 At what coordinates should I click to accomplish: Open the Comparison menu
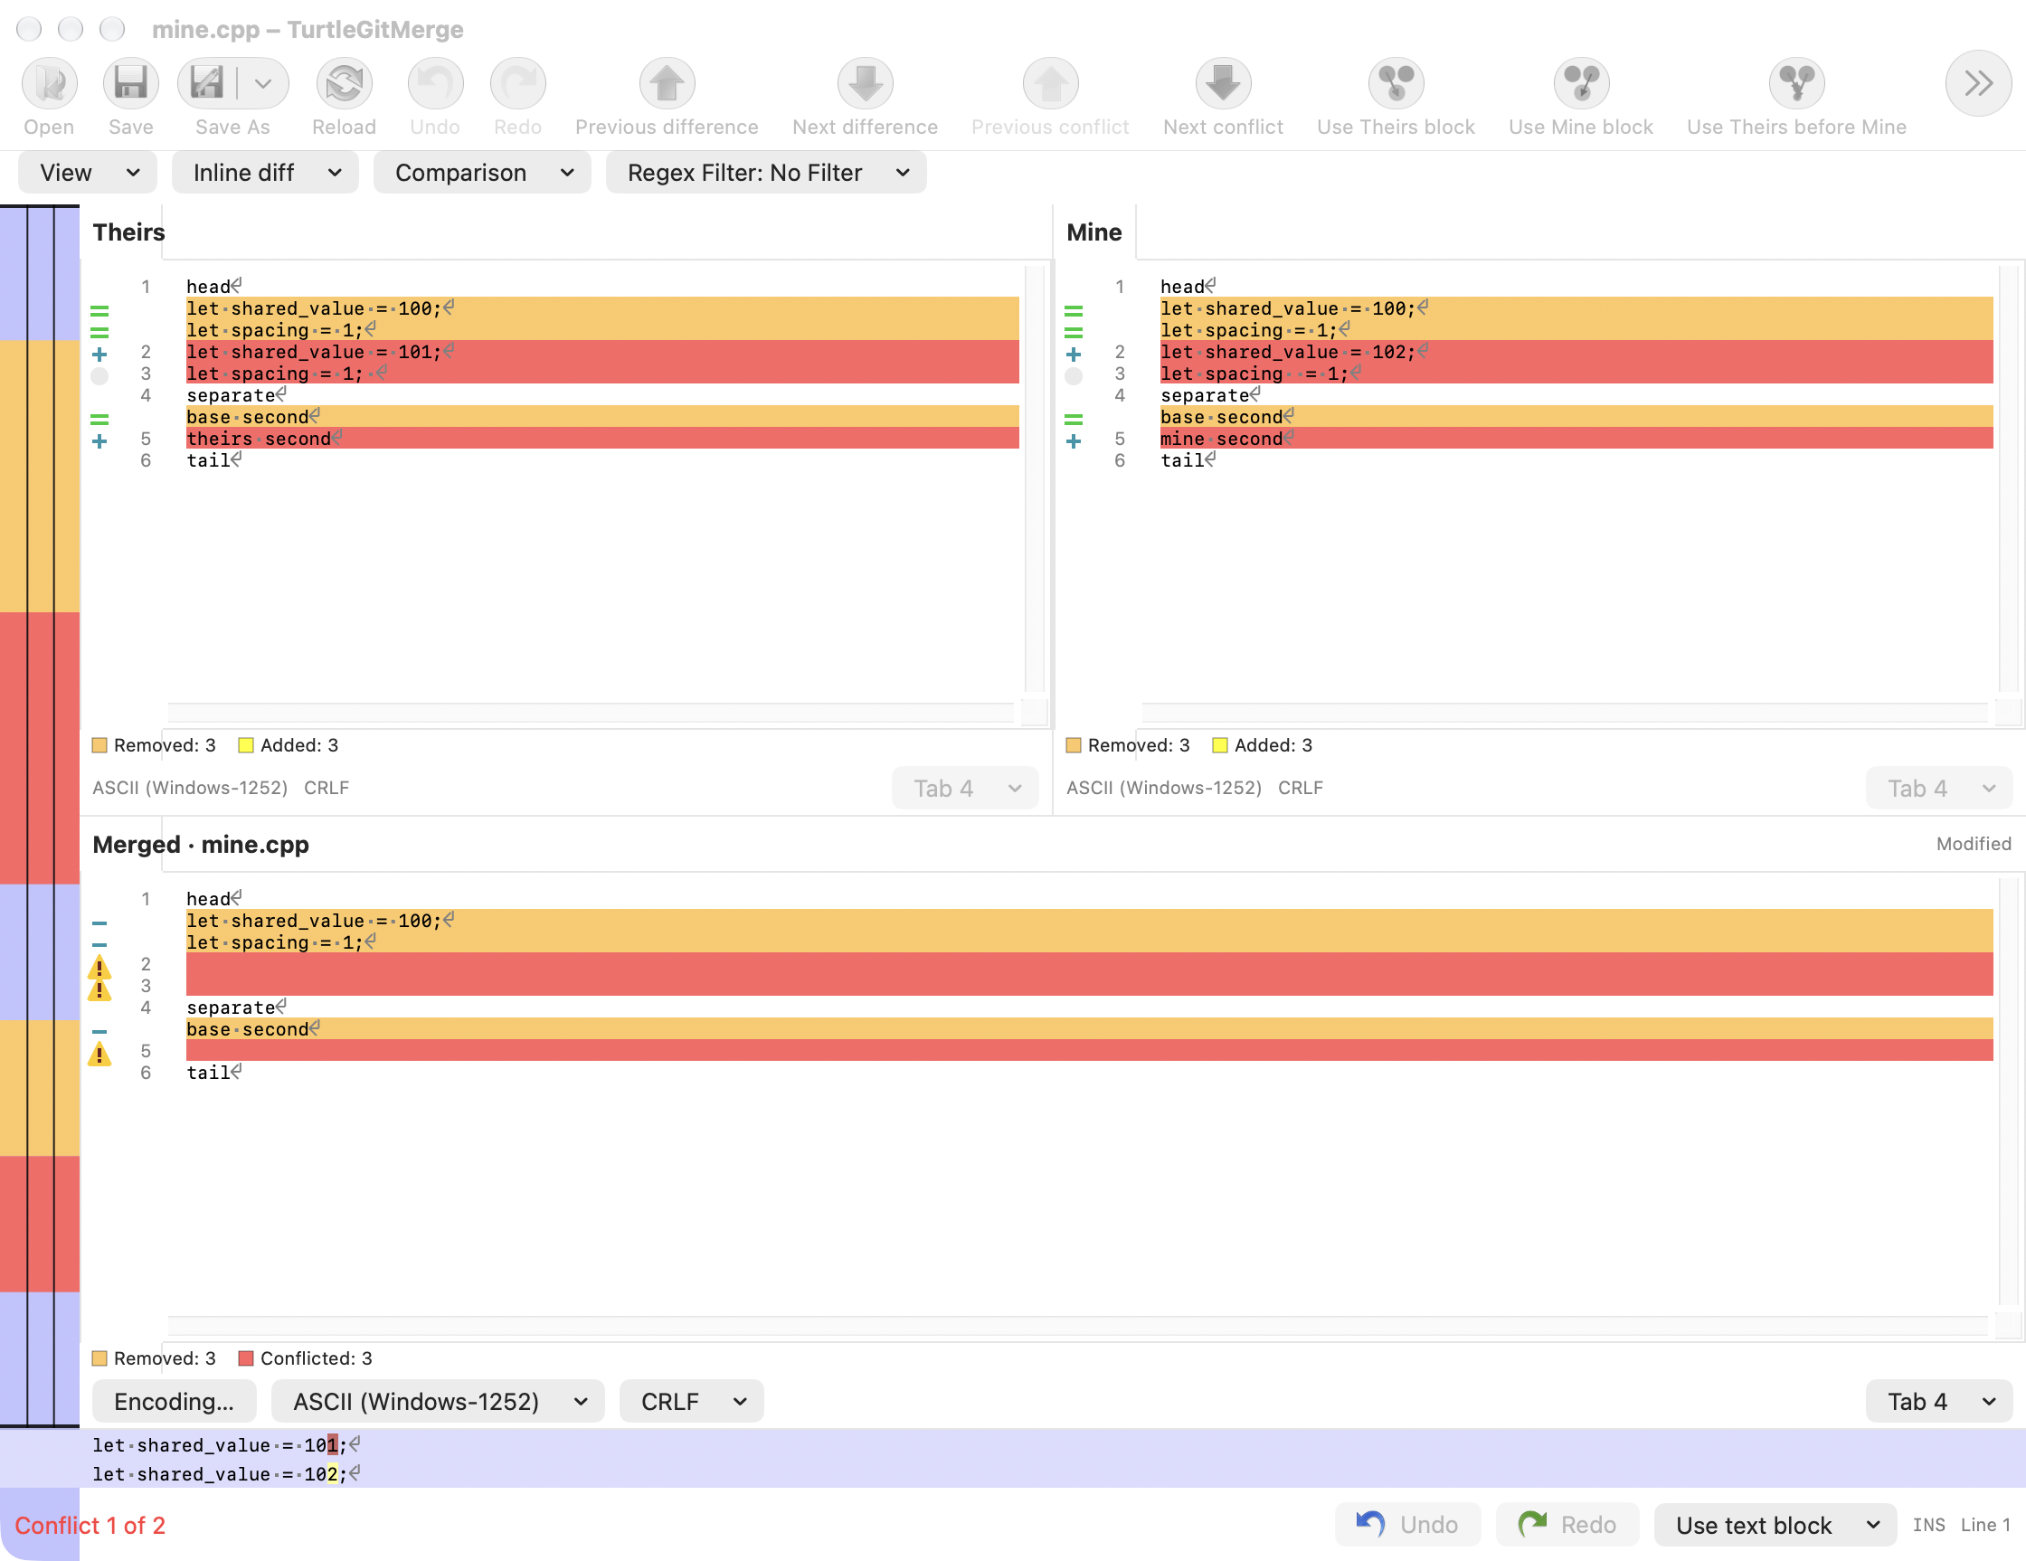tap(482, 173)
